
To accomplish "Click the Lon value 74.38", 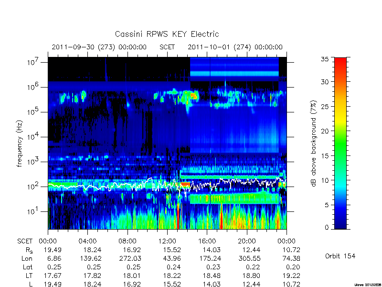I will [x=291, y=258].
